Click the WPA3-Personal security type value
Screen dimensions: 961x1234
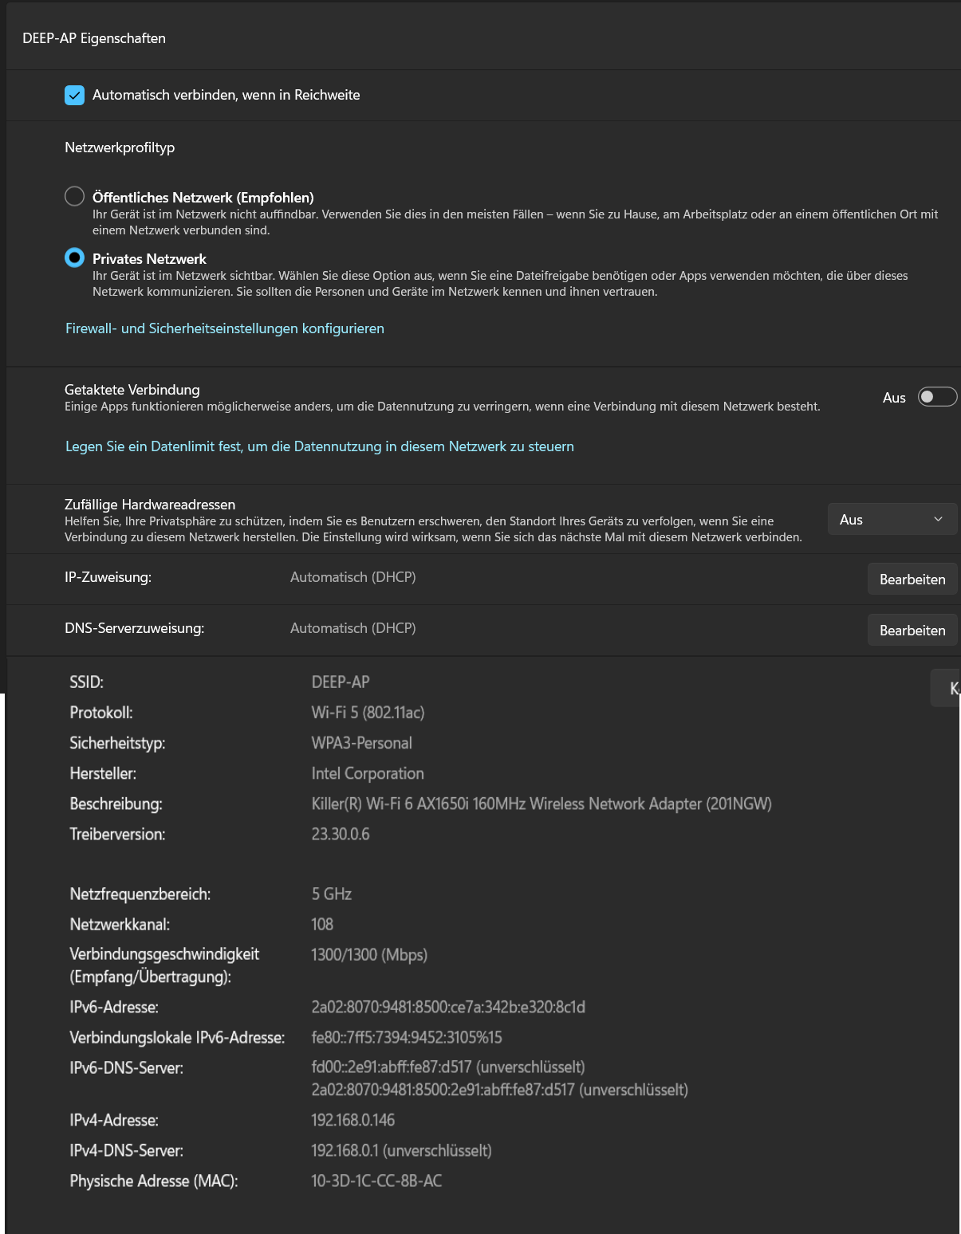pyautogui.click(x=361, y=743)
